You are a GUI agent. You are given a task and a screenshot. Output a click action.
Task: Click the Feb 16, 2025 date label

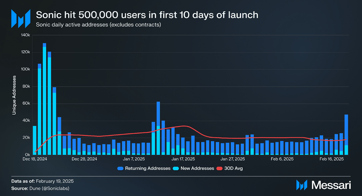[x=332, y=159]
